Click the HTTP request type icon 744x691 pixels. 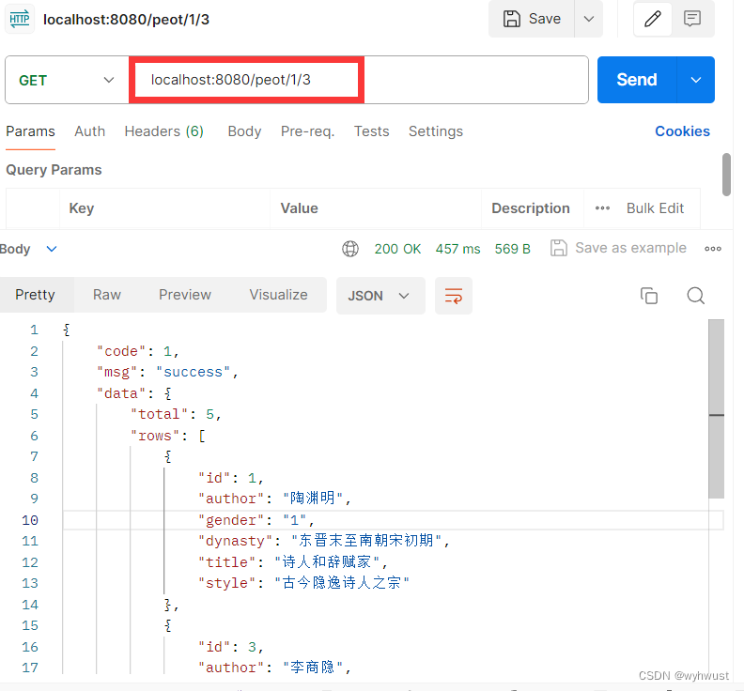(x=20, y=20)
